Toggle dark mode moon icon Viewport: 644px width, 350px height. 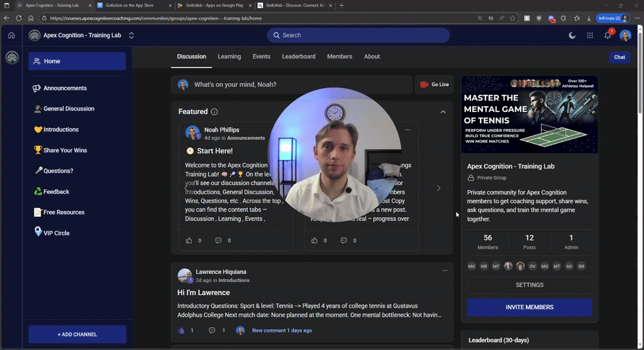(x=572, y=35)
